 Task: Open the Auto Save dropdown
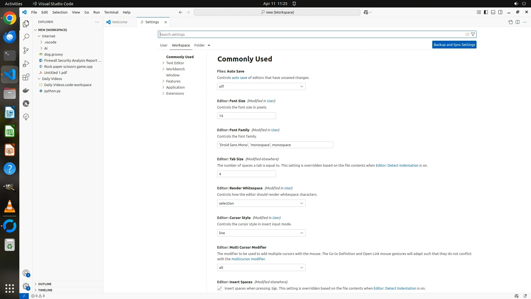point(261,86)
